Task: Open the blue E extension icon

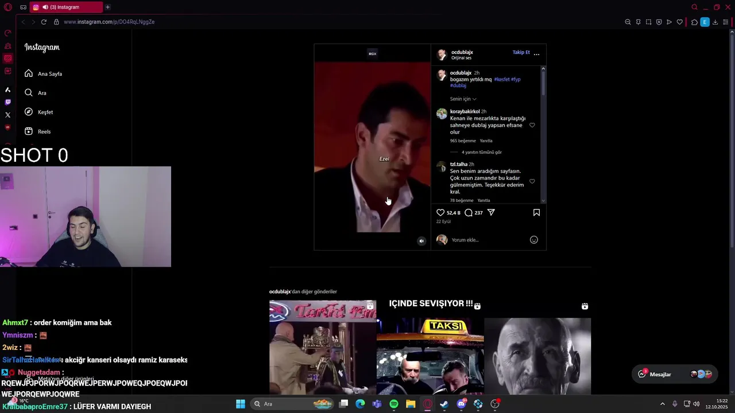Action: (705, 22)
